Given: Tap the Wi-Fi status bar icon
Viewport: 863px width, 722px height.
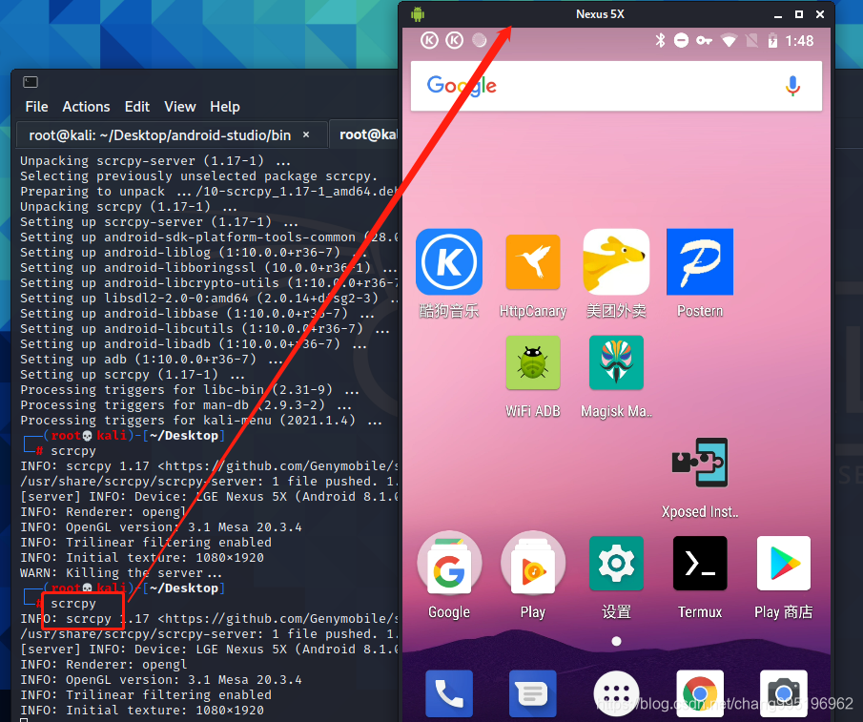Looking at the screenshot, I should click(x=729, y=40).
